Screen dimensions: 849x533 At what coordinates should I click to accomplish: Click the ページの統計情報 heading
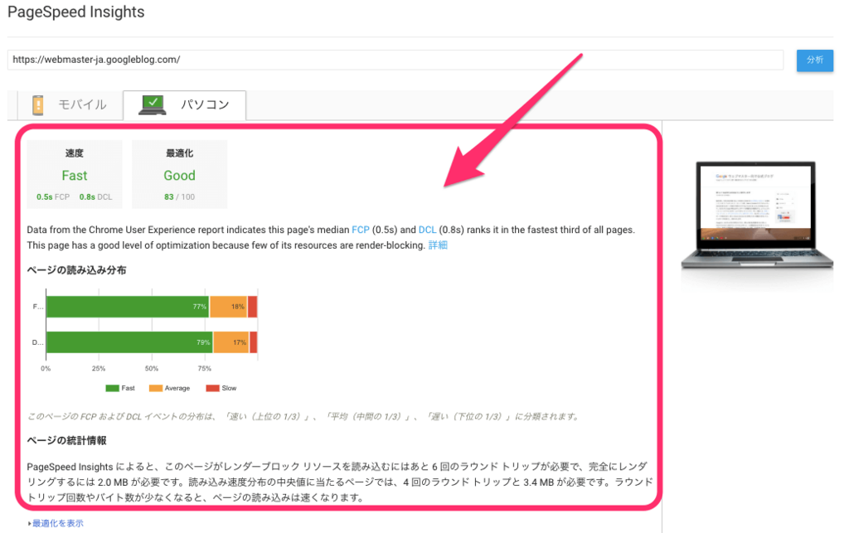(x=66, y=440)
